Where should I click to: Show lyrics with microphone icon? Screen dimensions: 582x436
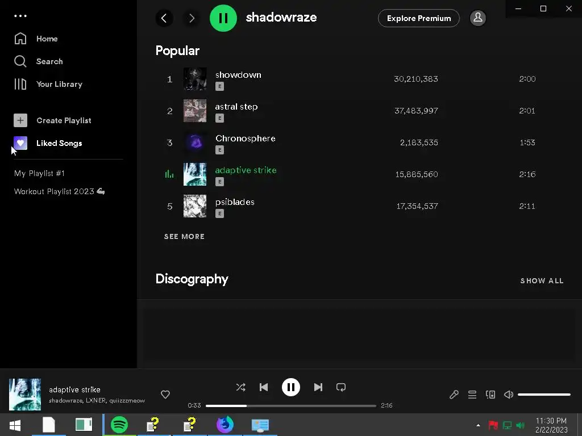point(454,395)
